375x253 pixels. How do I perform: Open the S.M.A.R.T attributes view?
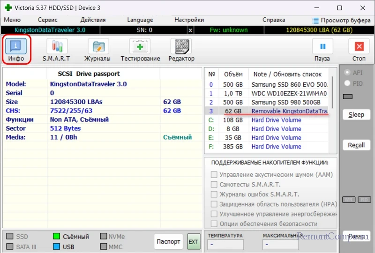pos(57,50)
